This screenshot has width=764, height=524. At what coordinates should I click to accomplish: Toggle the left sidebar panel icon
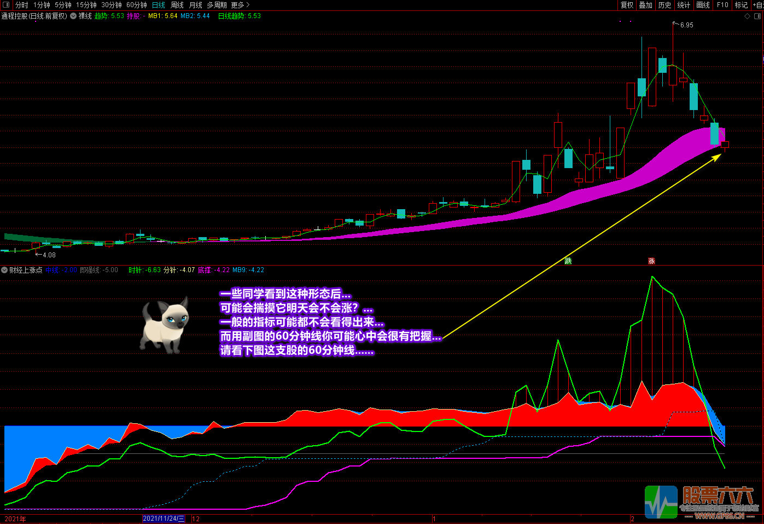coord(6,5)
